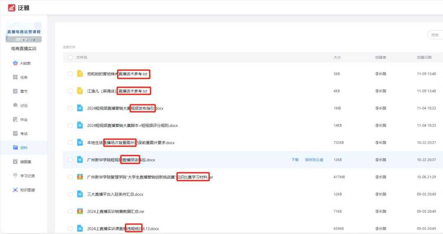This screenshot has width=443, height=234.
Task: Toggle the select-all checkbox beside 文件名
Action: pyautogui.click(x=70, y=57)
